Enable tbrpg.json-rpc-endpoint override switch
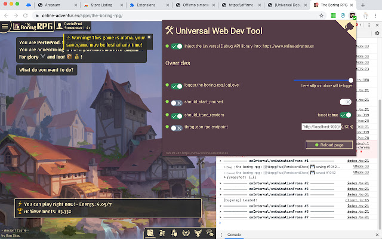Screen dimensions: 382x239 pos(177,128)
